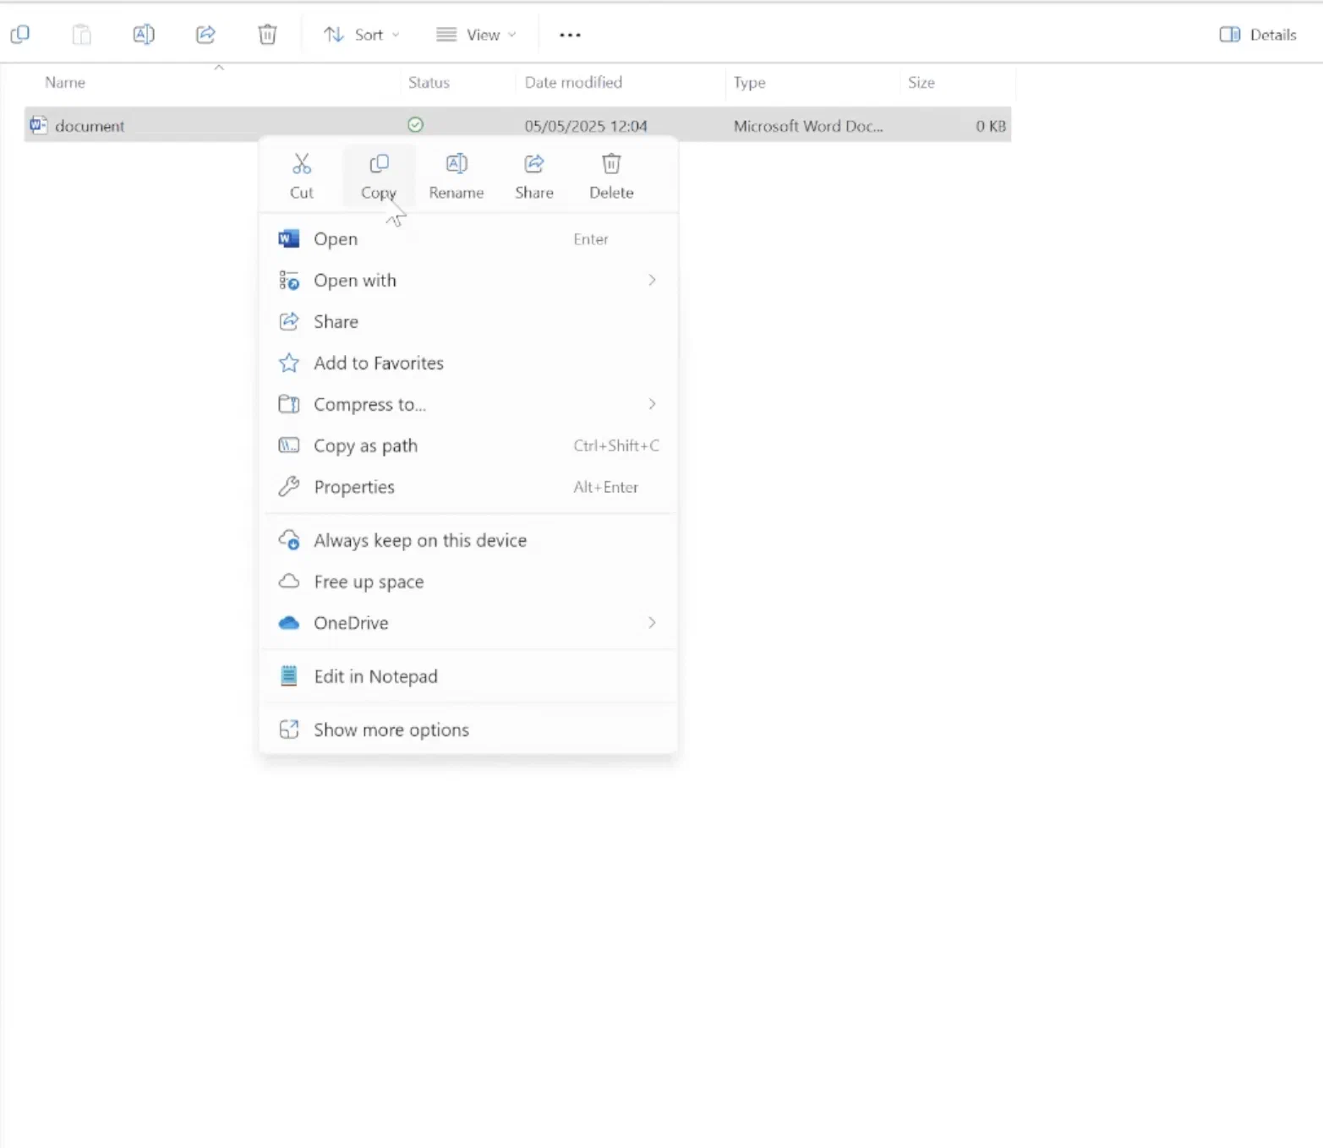Sort by the Date modified column header

[x=573, y=83]
